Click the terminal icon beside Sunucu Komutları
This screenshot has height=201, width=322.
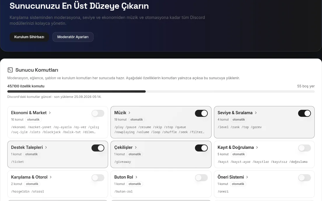[10, 70]
